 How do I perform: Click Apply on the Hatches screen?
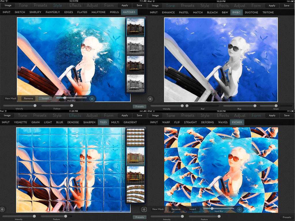click(124, 5)
